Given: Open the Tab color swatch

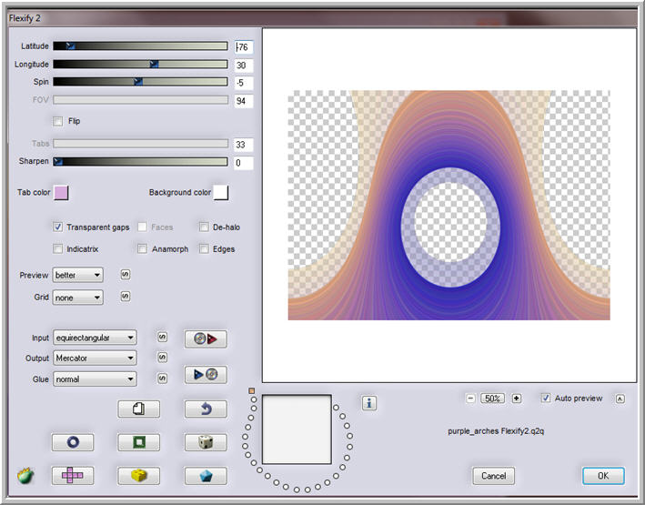Looking at the screenshot, I should pyautogui.click(x=61, y=192).
